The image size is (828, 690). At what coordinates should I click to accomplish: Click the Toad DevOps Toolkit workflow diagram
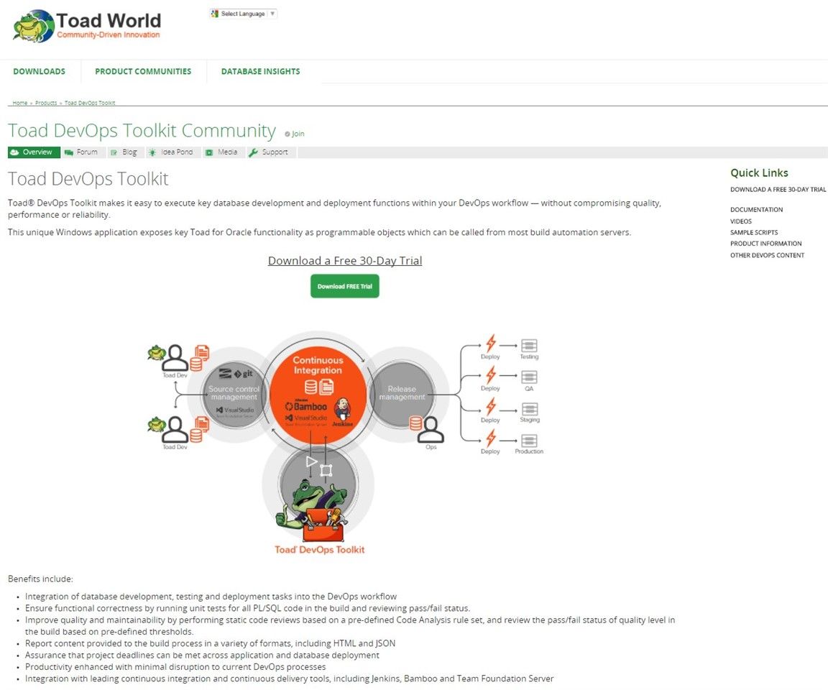click(x=345, y=443)
